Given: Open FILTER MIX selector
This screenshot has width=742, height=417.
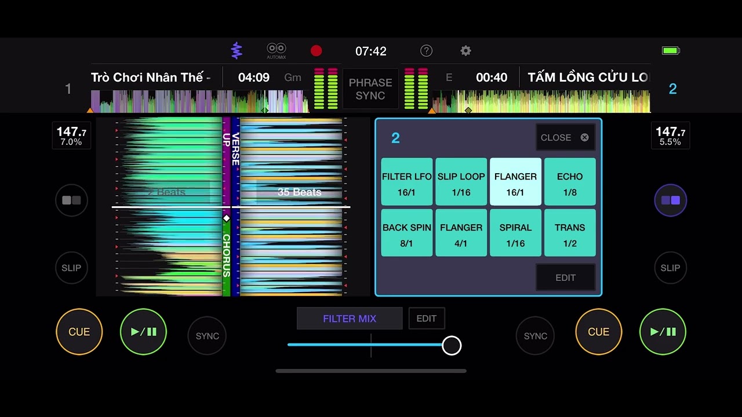Looking at the screenshot, I should (x=350, y=319).
